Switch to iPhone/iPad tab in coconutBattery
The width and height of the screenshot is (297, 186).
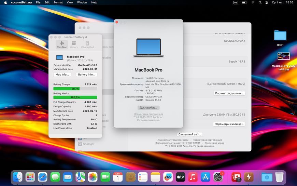click(x=87, y=45)
